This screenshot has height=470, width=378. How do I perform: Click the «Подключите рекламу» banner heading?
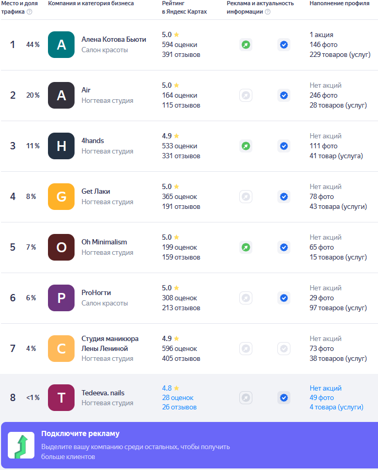pos(80,433)
